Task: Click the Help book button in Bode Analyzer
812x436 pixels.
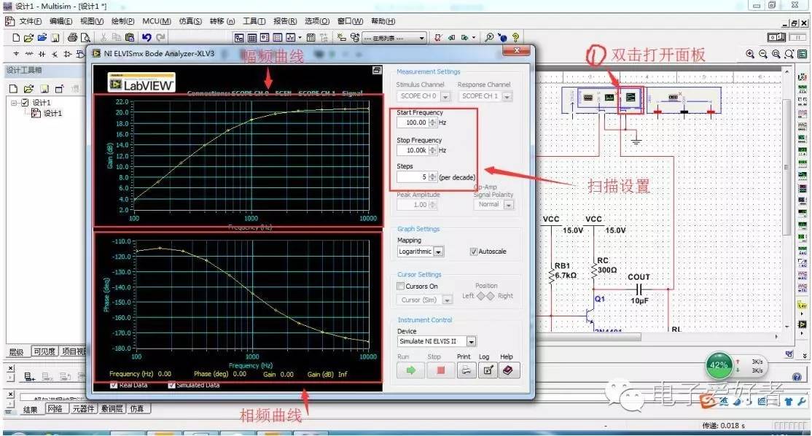Action: (x=508, y=370)
